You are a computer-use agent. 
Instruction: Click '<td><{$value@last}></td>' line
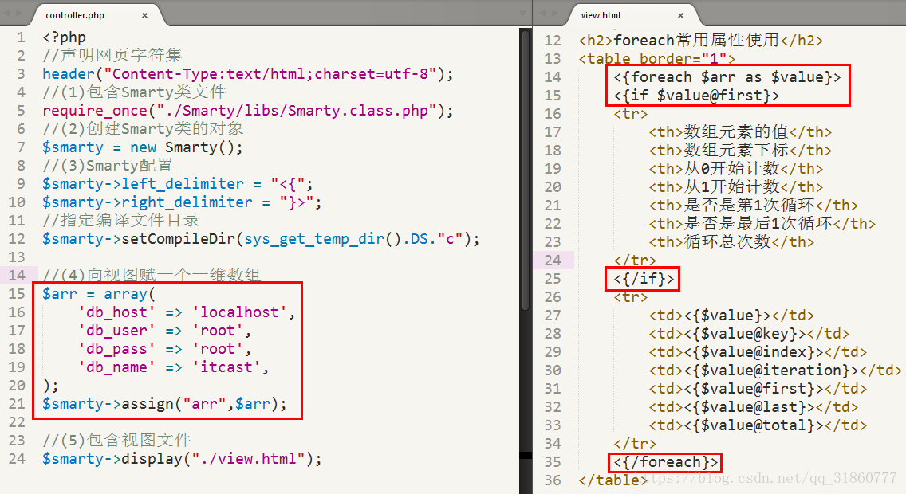click(754, 407)
